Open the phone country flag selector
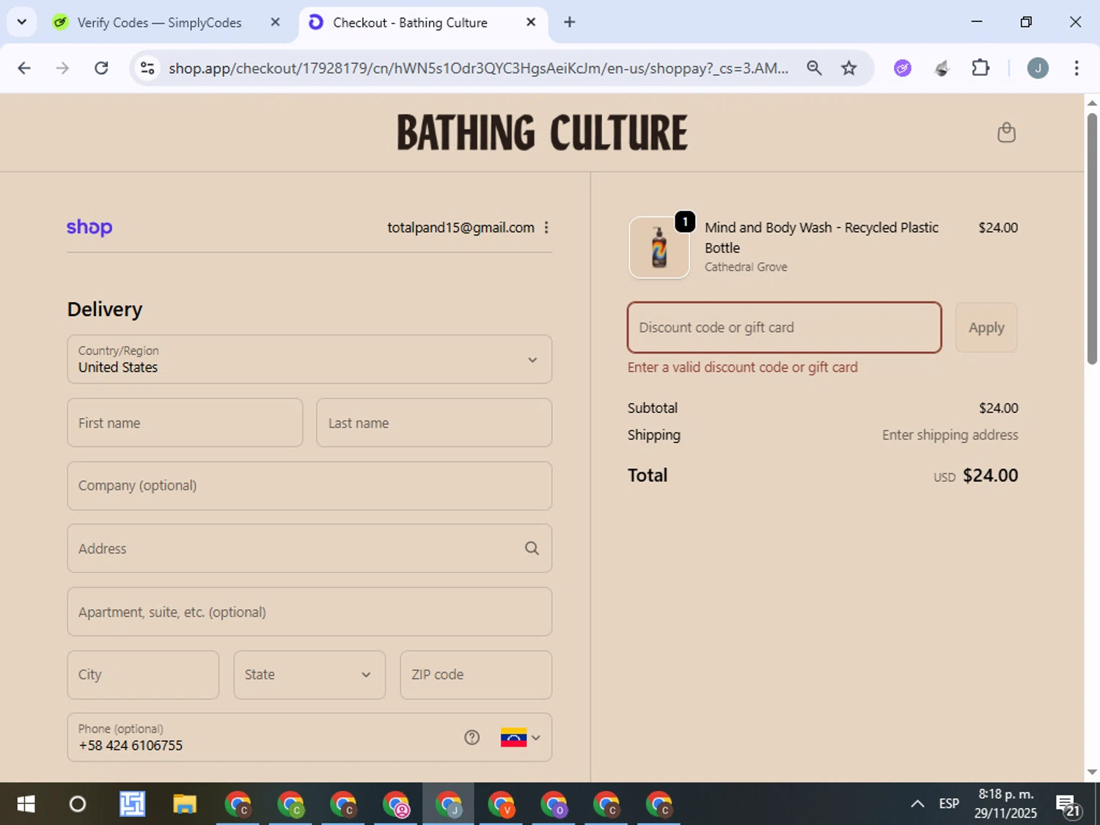The image size is (1100, 825). [520, 738]
